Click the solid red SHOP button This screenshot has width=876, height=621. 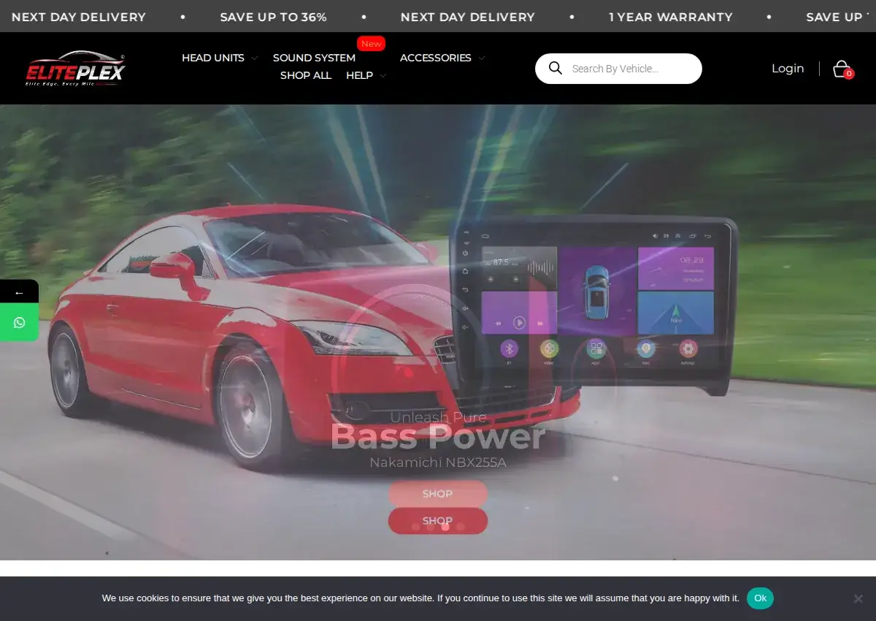[x=438, y=521]
